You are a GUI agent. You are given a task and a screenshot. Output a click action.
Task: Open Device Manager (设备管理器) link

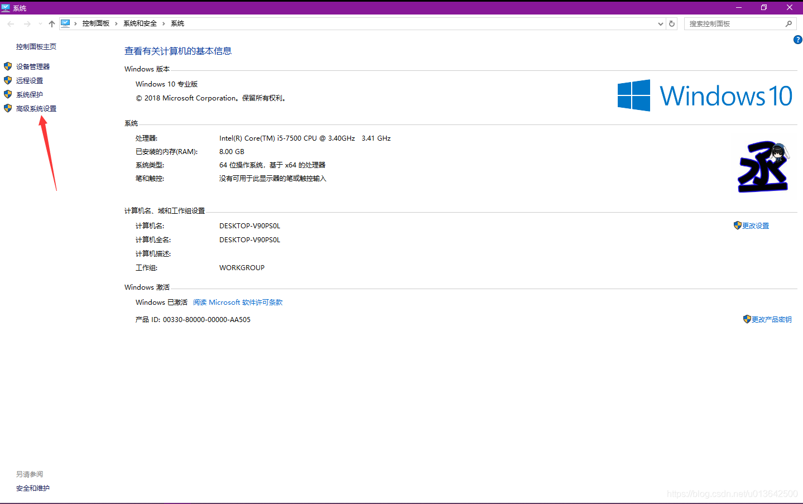pyautogui.click(x=33, y=66)
